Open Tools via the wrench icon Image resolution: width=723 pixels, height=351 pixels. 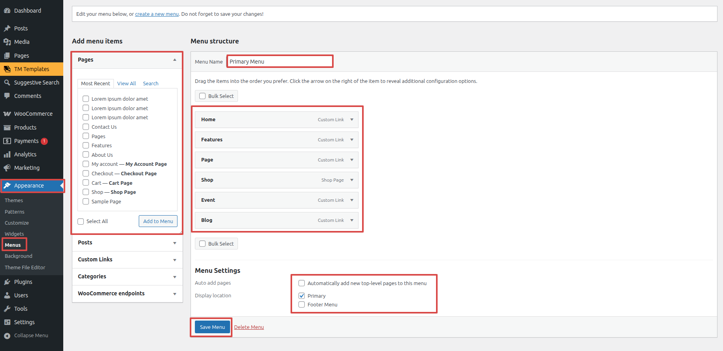click(7, 309)
